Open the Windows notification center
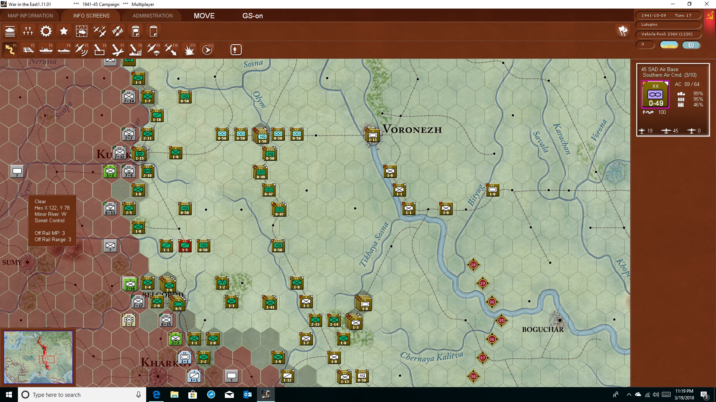 click(704, 395)
